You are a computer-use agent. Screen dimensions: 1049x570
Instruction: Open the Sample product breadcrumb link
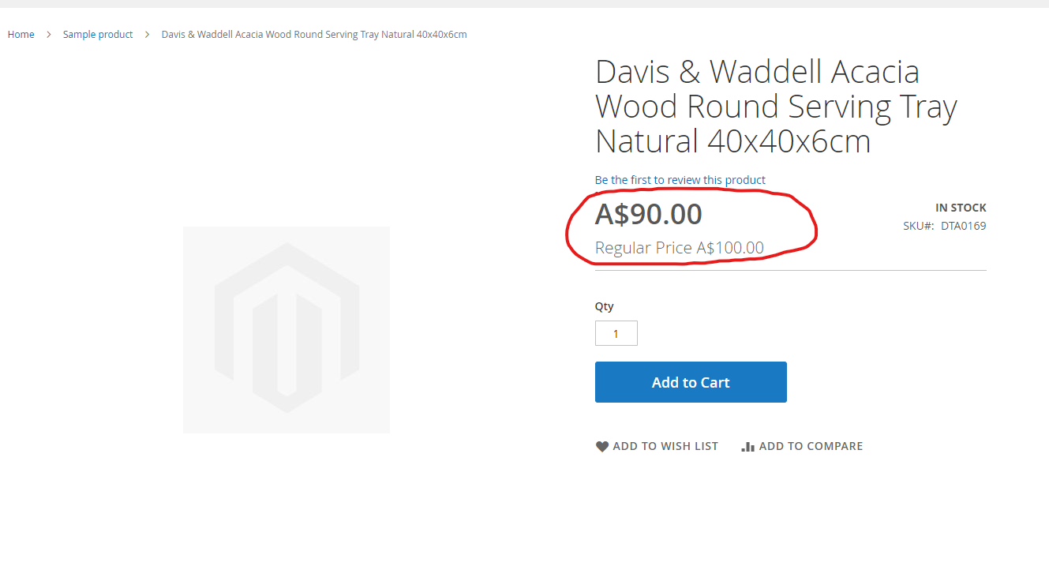pyautogui.click(x=98, y=35)
